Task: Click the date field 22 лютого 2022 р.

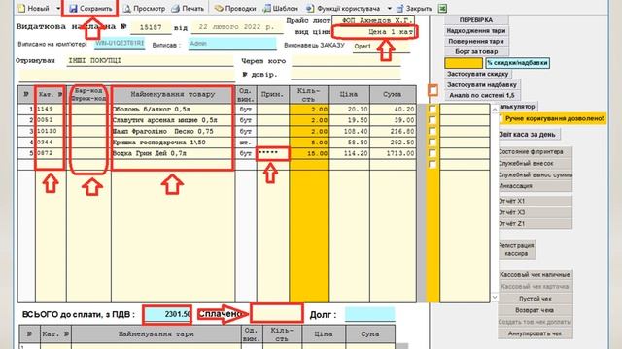Action: (237, 27)
